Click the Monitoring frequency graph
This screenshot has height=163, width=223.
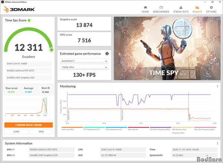click(x=140, y=107)
